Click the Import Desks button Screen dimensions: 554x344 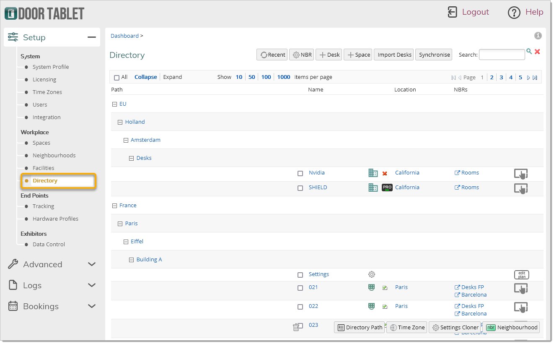tap(394, 55)
